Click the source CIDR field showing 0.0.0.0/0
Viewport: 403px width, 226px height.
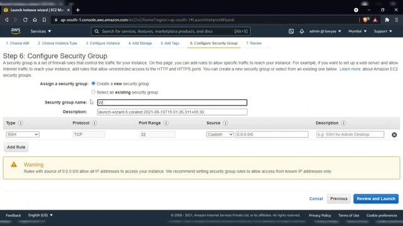pos(272,134)
